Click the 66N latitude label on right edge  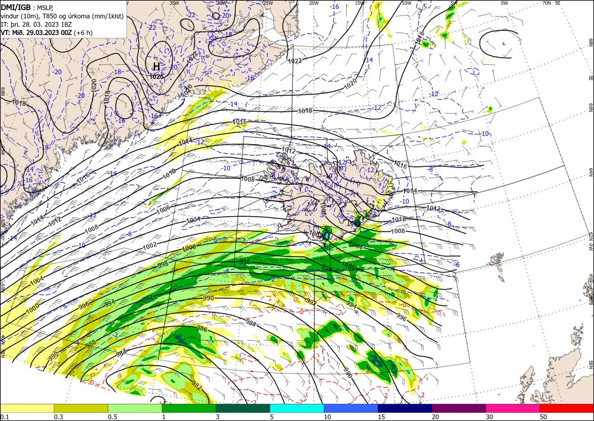coord(590,107)
